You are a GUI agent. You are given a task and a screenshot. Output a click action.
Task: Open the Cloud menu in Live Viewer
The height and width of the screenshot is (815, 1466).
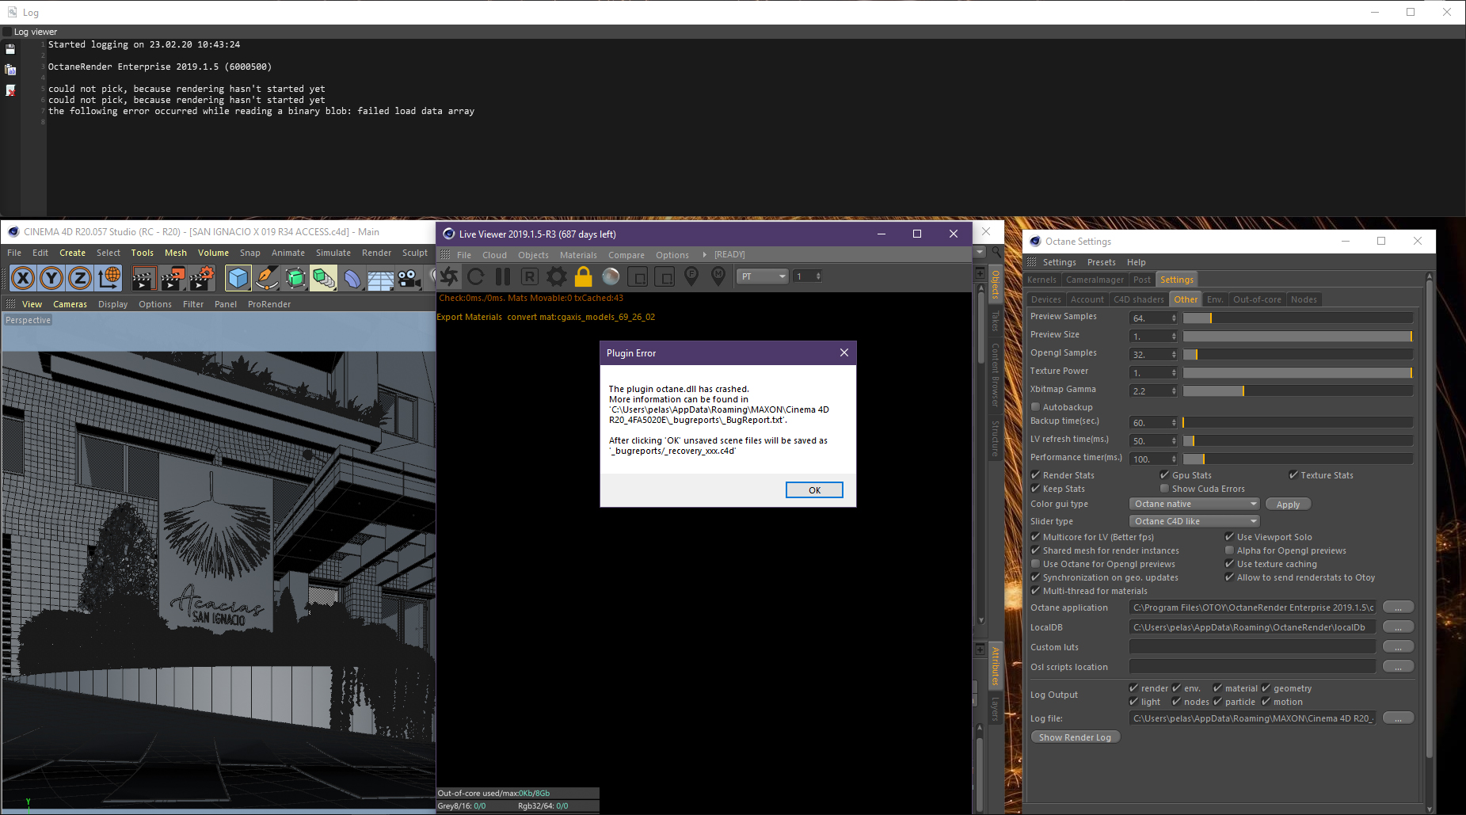point(494,255)
